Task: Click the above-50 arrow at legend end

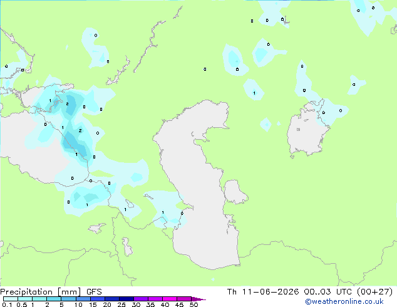Action: pyautogui.click(x=198, y=299)
